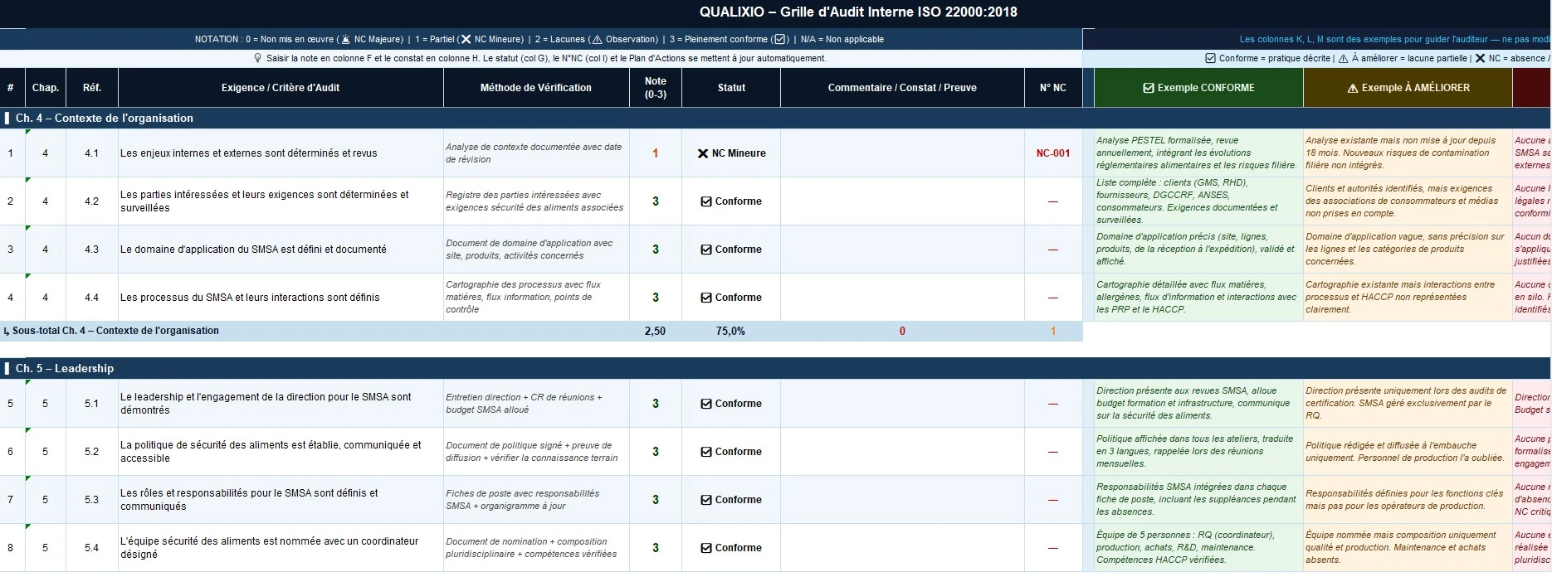Click the 'Conforme' status in row 5.4

coord(731,548)
